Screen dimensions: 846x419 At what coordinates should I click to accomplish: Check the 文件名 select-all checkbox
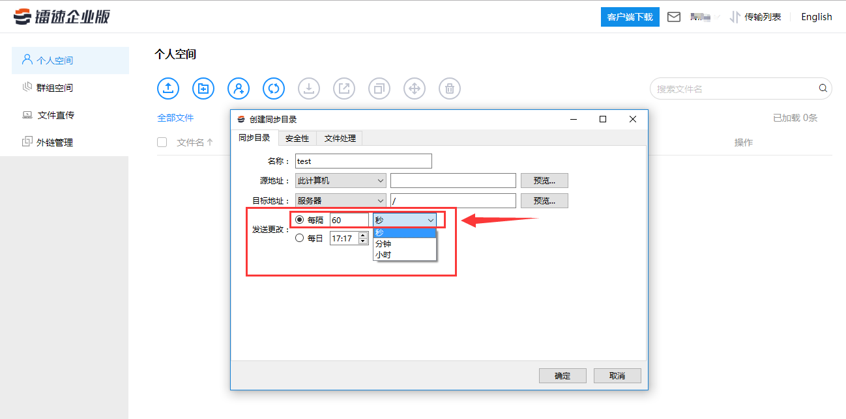coord(161,142)
